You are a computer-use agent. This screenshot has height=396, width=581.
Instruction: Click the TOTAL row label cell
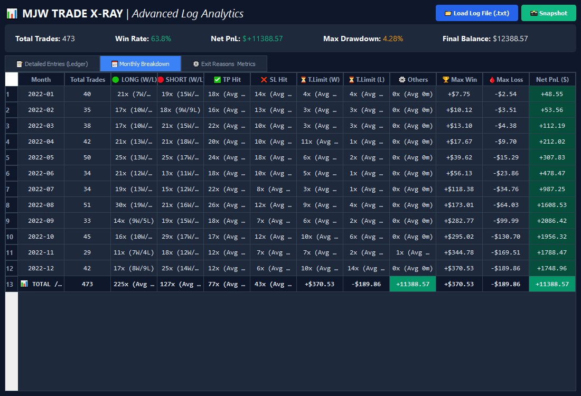point(41,284)
